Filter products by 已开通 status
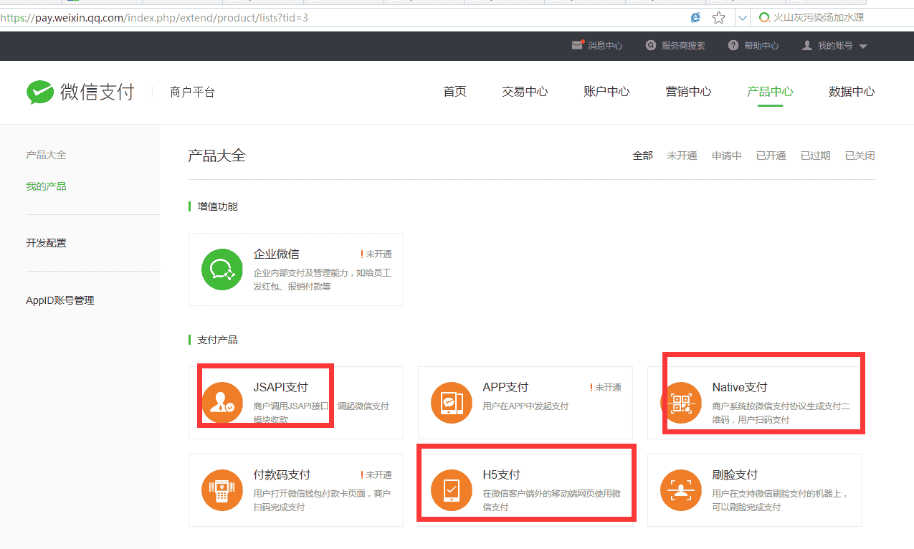The image size is (914, 549). point(771,155)
